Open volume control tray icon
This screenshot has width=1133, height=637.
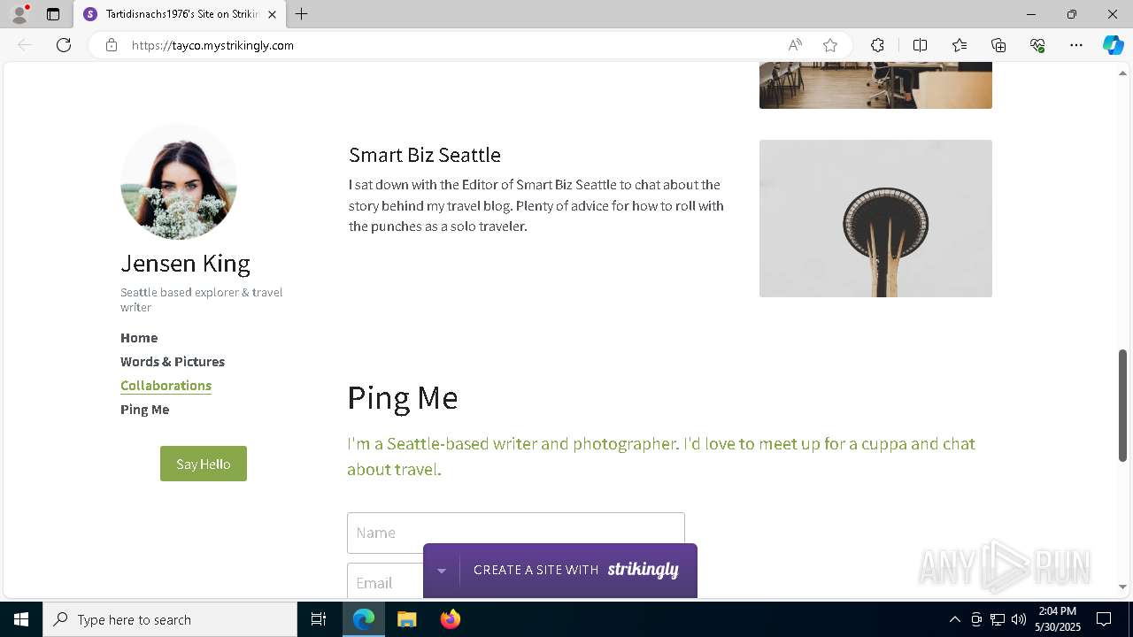(x=1019, y=619)
